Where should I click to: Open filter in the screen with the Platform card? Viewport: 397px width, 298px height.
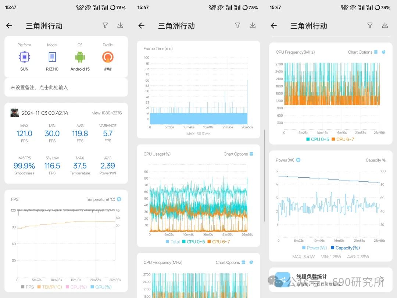tap(105, 25)
